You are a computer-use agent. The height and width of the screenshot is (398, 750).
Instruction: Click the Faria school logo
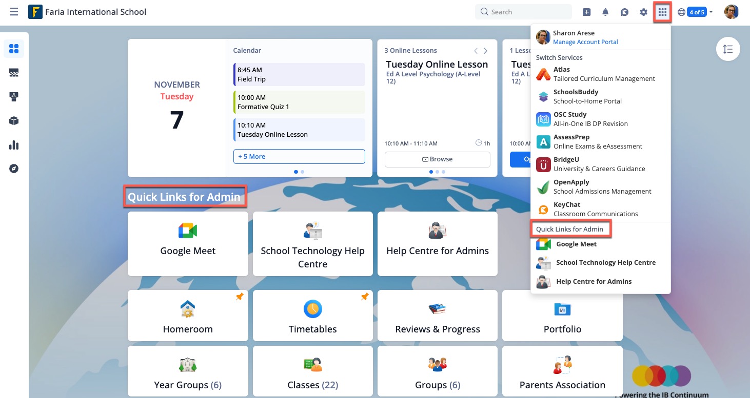(35, 12)
